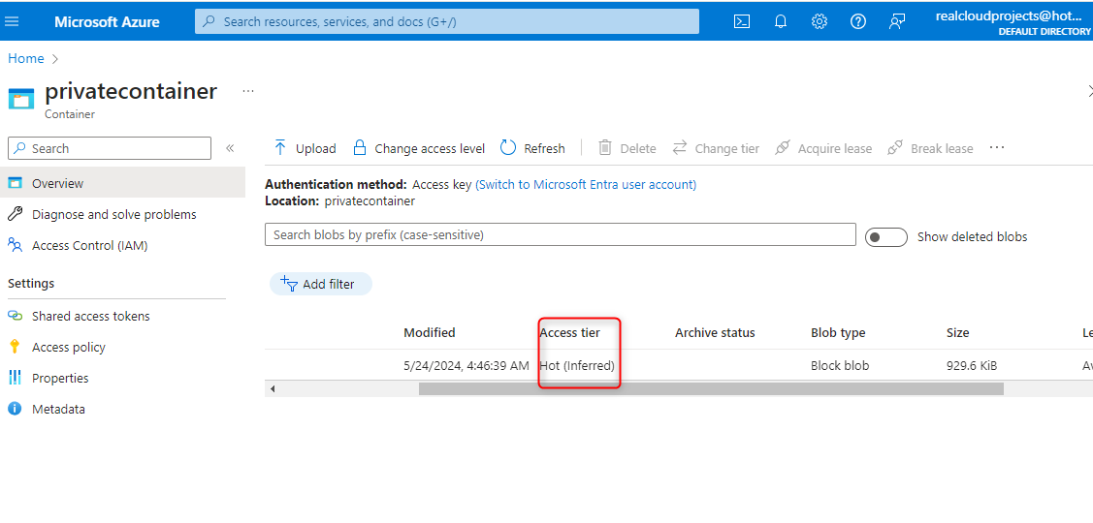The image size is (1093, 523).
Task: Click Change access level
Action: pyautogui.click(x=419, y=148)
